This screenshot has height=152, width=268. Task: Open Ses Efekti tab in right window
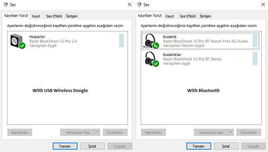(x=188, y=16)
